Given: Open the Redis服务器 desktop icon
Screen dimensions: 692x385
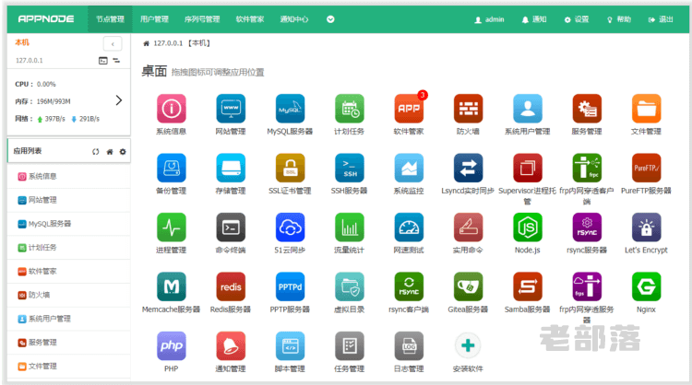Looking at the screenshot, I should pyautogui.click(x=231, y=286).
